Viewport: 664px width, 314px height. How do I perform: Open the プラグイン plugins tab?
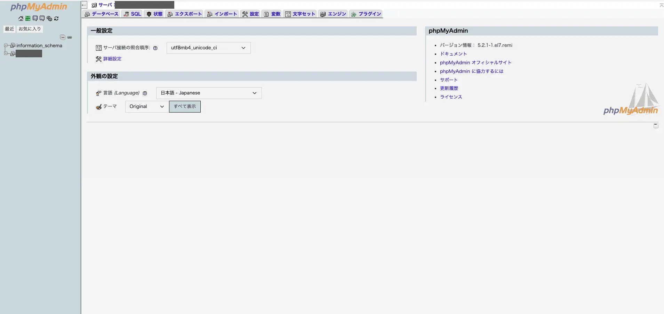point(366,14)
